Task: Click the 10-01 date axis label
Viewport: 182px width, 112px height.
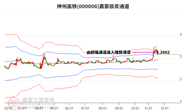Action: pos(135,109)
